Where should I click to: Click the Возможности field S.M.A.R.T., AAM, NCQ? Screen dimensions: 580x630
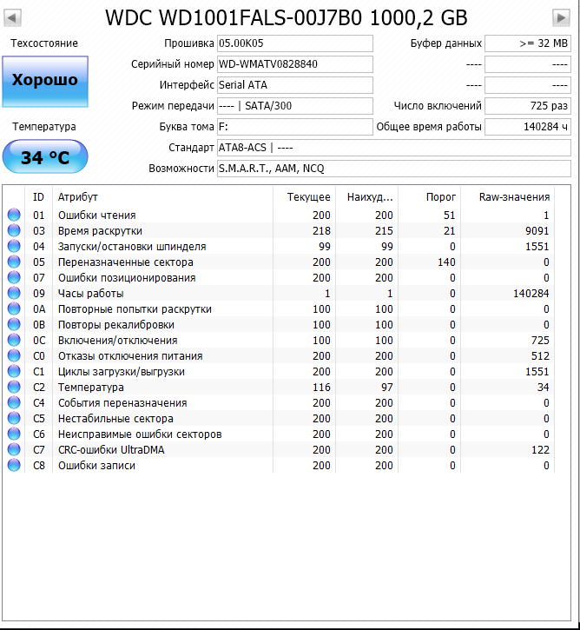click(x=394, y=169)
